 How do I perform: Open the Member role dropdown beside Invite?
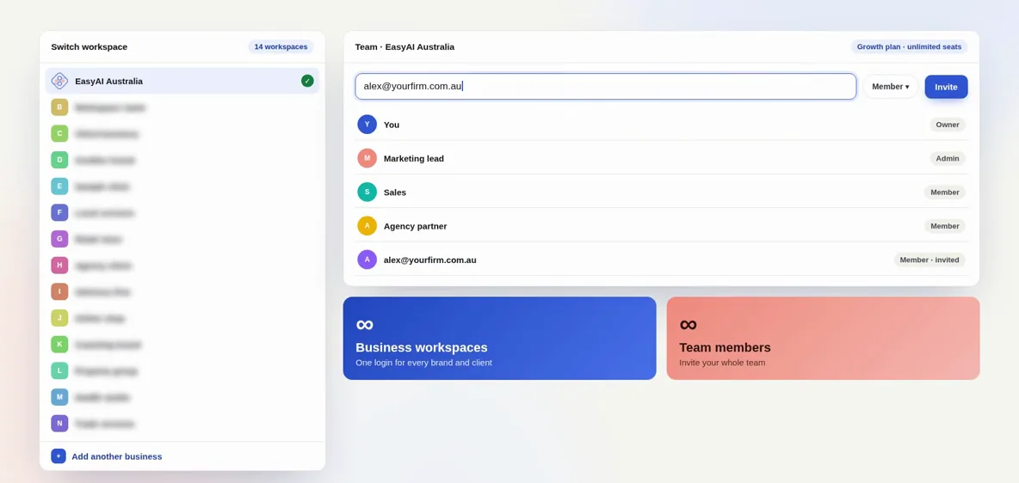(890, 86)
